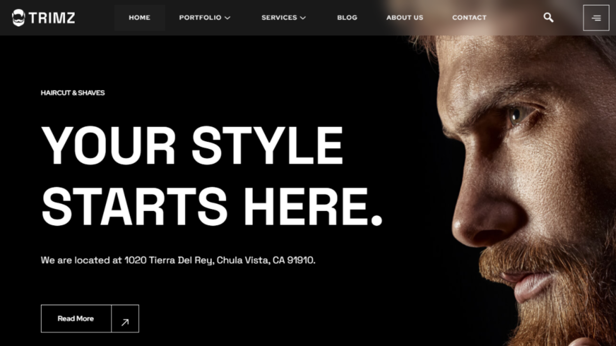Go to the Home menu item

(140, 18)
